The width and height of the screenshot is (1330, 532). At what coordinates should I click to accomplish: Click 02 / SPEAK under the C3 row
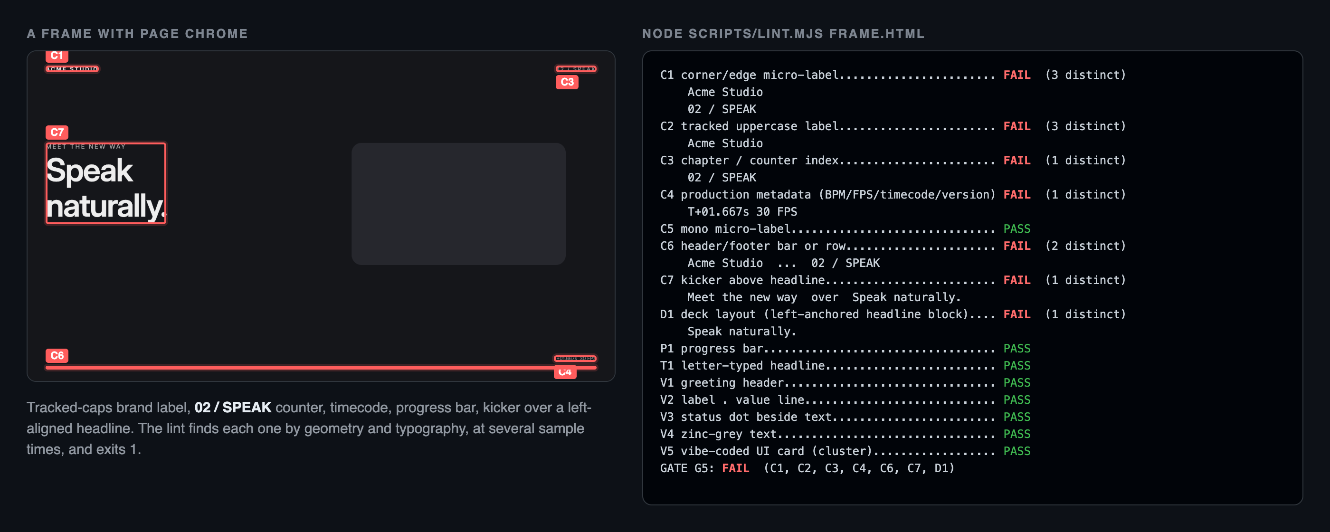(x=722, y=177)
